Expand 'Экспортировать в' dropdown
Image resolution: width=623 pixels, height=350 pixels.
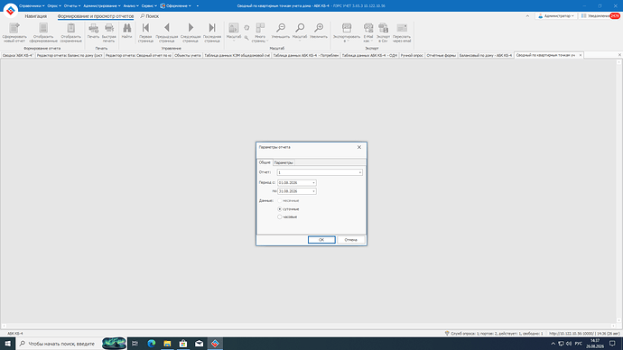pyautogui.click(x=347, y=41)
